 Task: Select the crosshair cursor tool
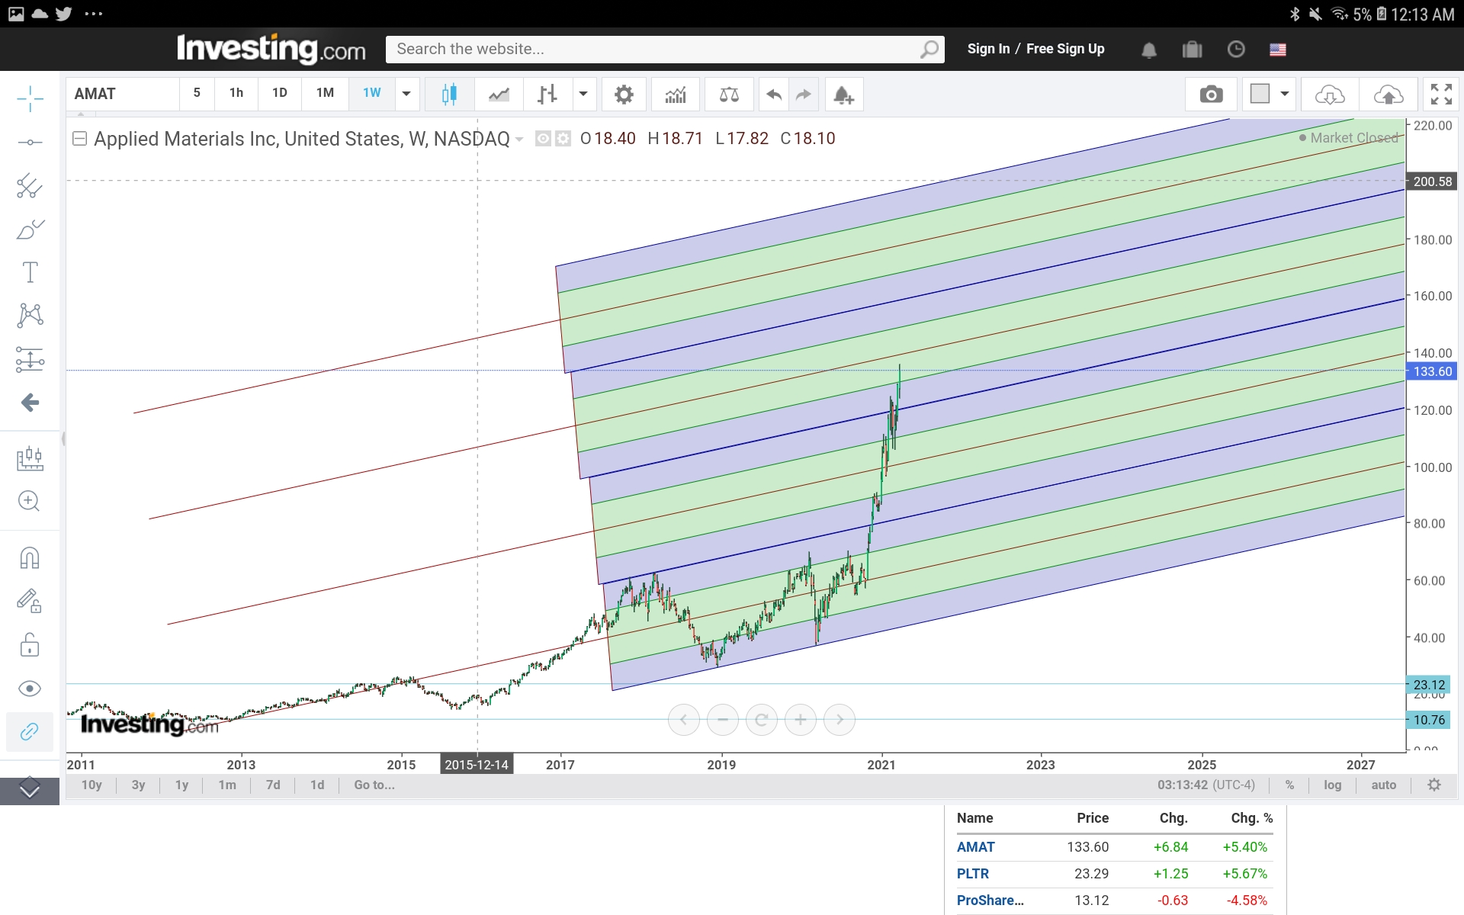click(30, 98)
